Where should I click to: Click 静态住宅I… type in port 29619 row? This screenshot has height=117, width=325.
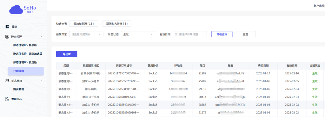tap(65, 89)
